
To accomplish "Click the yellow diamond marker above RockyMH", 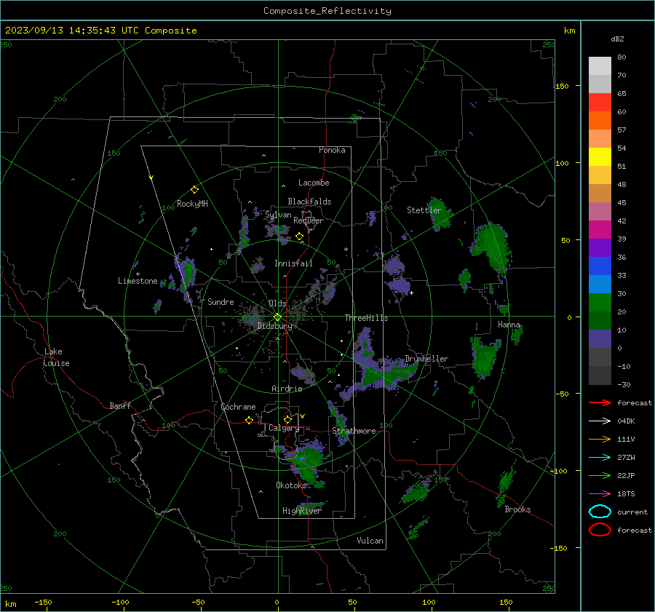I will tap(194, 190).
